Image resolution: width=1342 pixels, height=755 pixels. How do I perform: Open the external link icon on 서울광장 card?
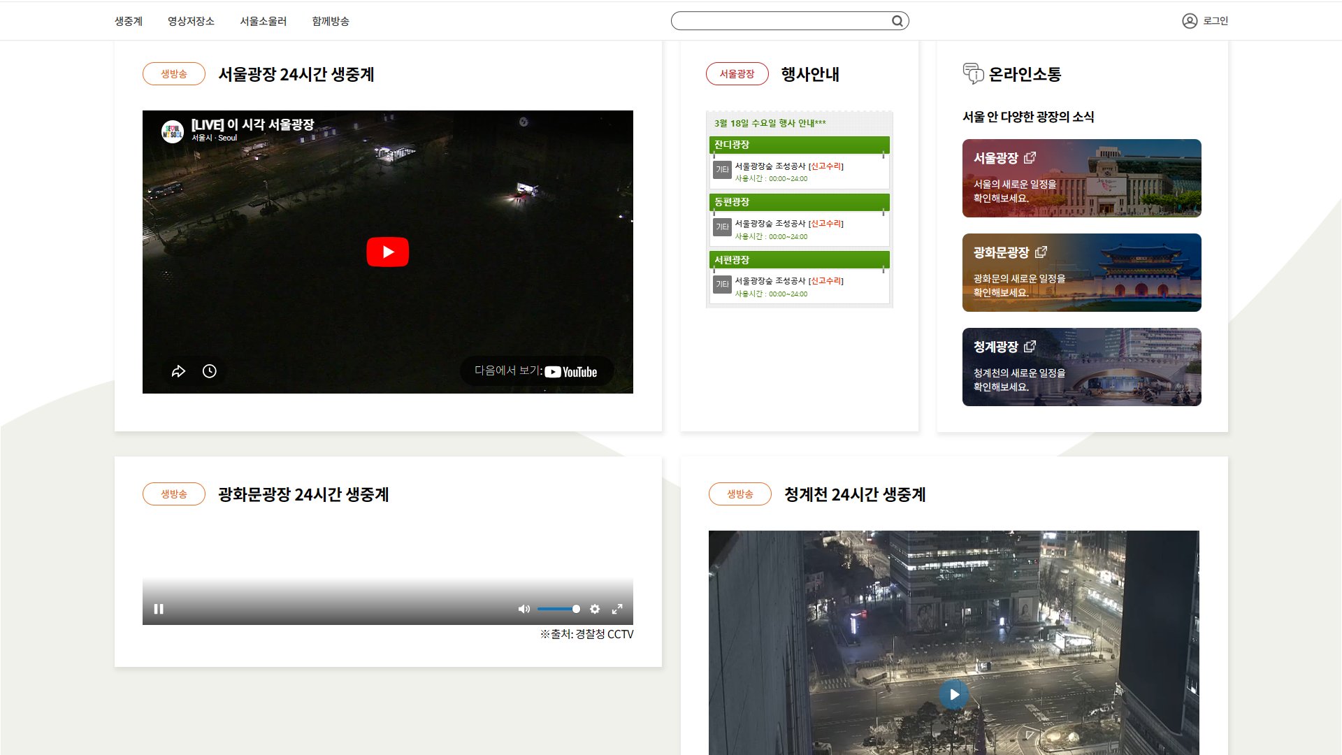[1031, 157]
